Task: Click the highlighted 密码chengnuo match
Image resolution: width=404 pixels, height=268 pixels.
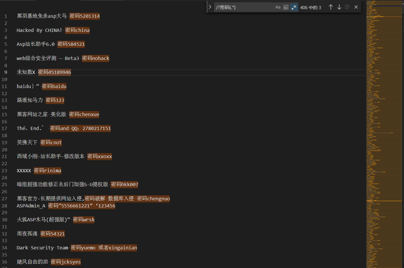Action: click(x=153, y=199)
